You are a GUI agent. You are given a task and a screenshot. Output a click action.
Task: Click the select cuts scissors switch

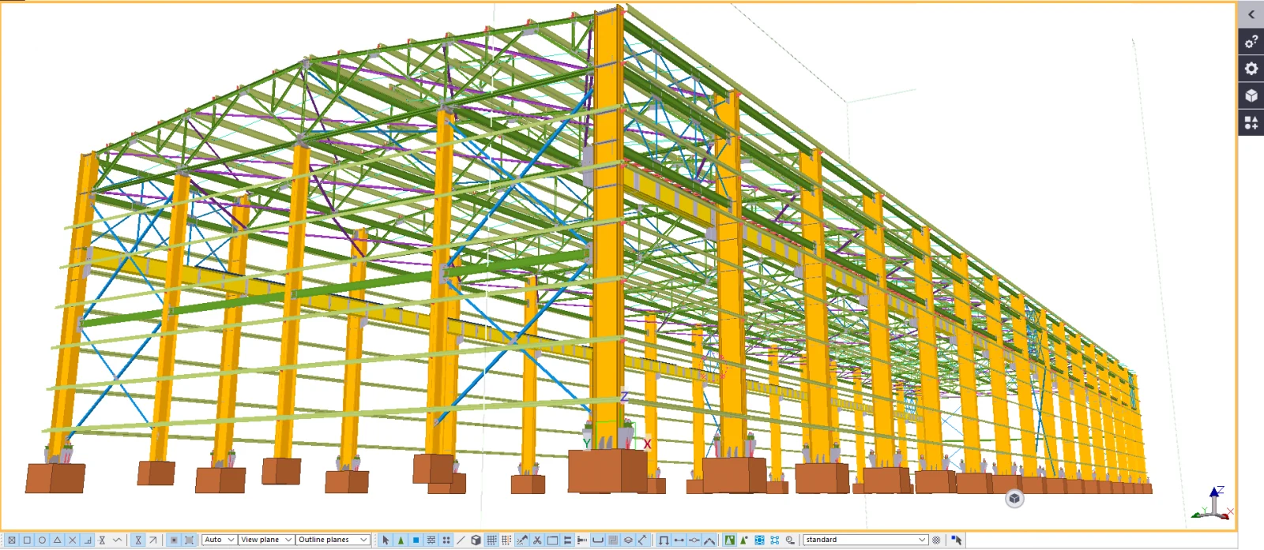click(x=537, y=540)
